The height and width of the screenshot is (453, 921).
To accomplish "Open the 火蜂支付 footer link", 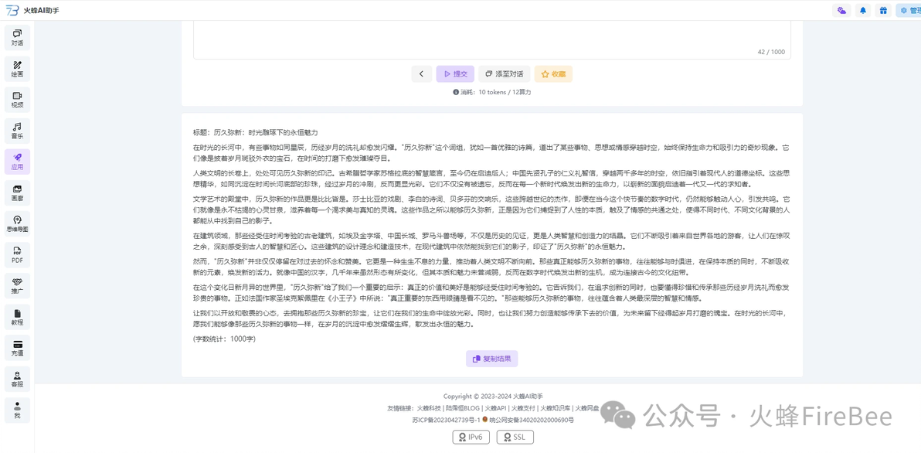I will coord(522,407).
